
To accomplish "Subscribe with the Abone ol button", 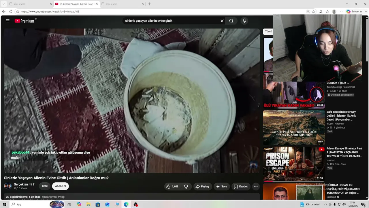I will click(x=61, y=186).
